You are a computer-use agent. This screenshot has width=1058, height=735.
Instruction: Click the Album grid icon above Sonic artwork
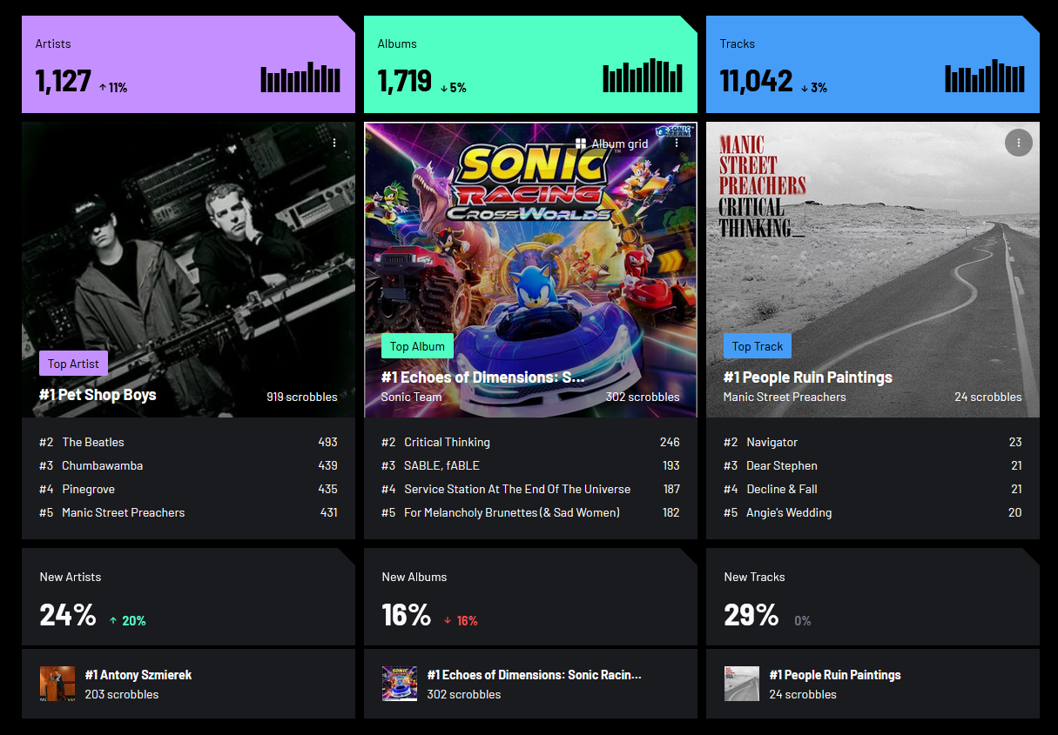pos(581,143)
